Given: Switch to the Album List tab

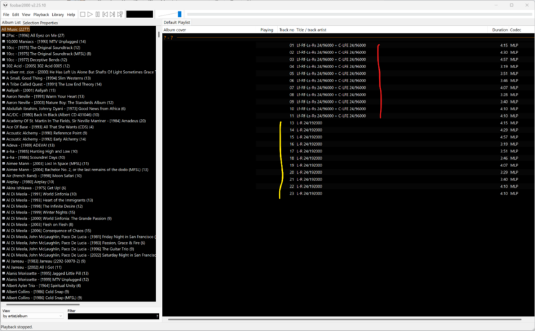Looking at the screenshot, I should coord(11,23).
